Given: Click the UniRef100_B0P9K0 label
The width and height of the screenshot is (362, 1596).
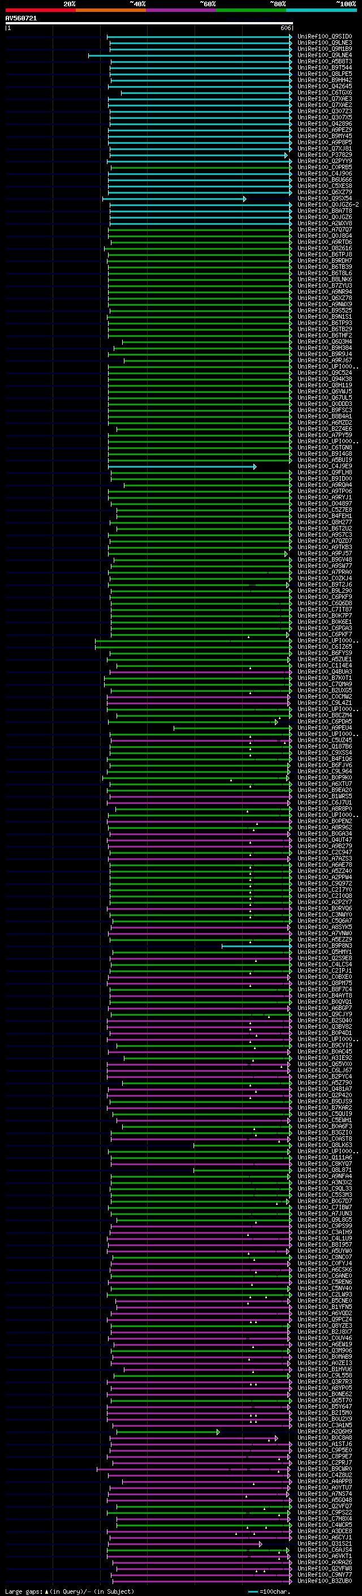Looking at the screenshot, I should pyautogui.click(x=324, y=777).
